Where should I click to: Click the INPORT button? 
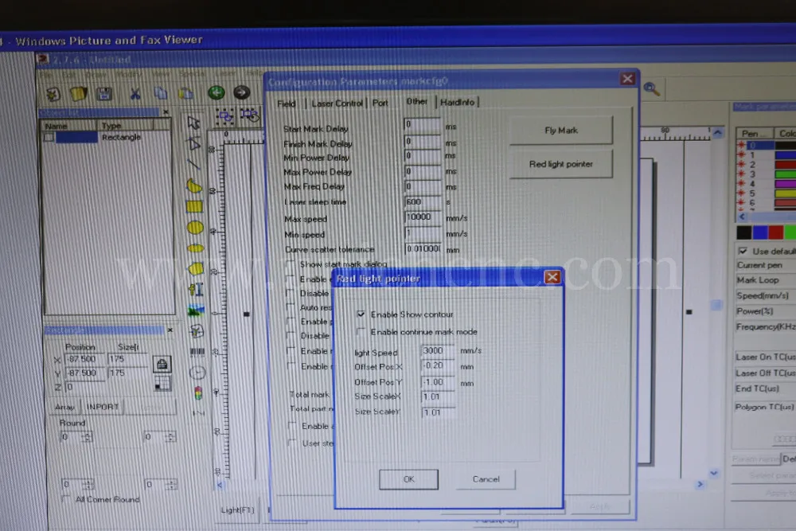coord(102,407)
